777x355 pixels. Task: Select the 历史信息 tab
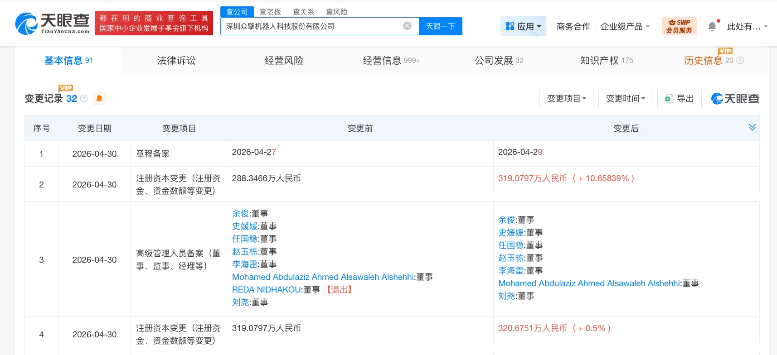coord(709,60)
